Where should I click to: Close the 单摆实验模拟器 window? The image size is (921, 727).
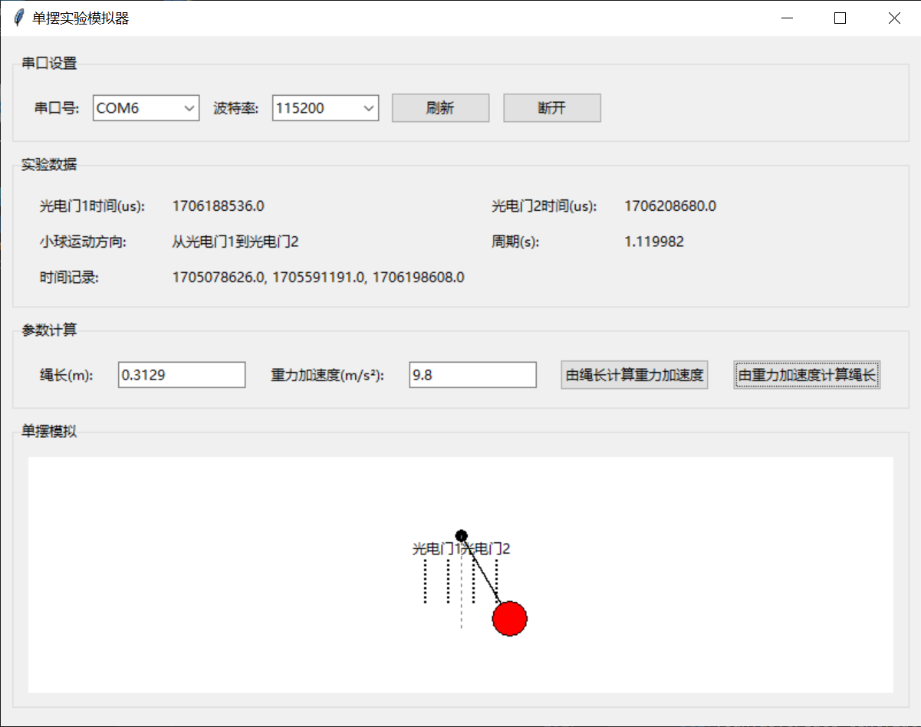click(x=893, y=18)
